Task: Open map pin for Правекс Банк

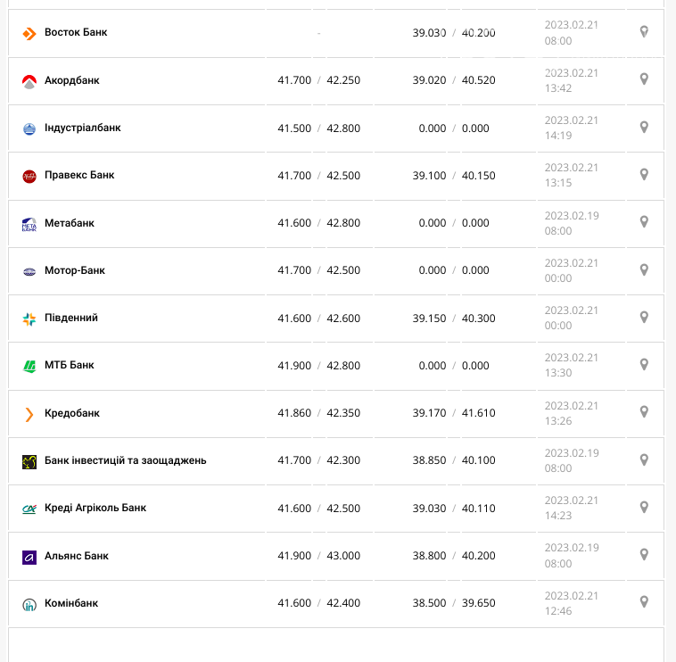Action: tap(644, 174)
